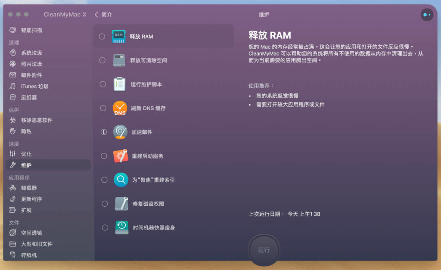Viewport: 441px width, 270px height.
Task: Select 智能扫描 label in the sidebar
Action: (x=31, y=30)
